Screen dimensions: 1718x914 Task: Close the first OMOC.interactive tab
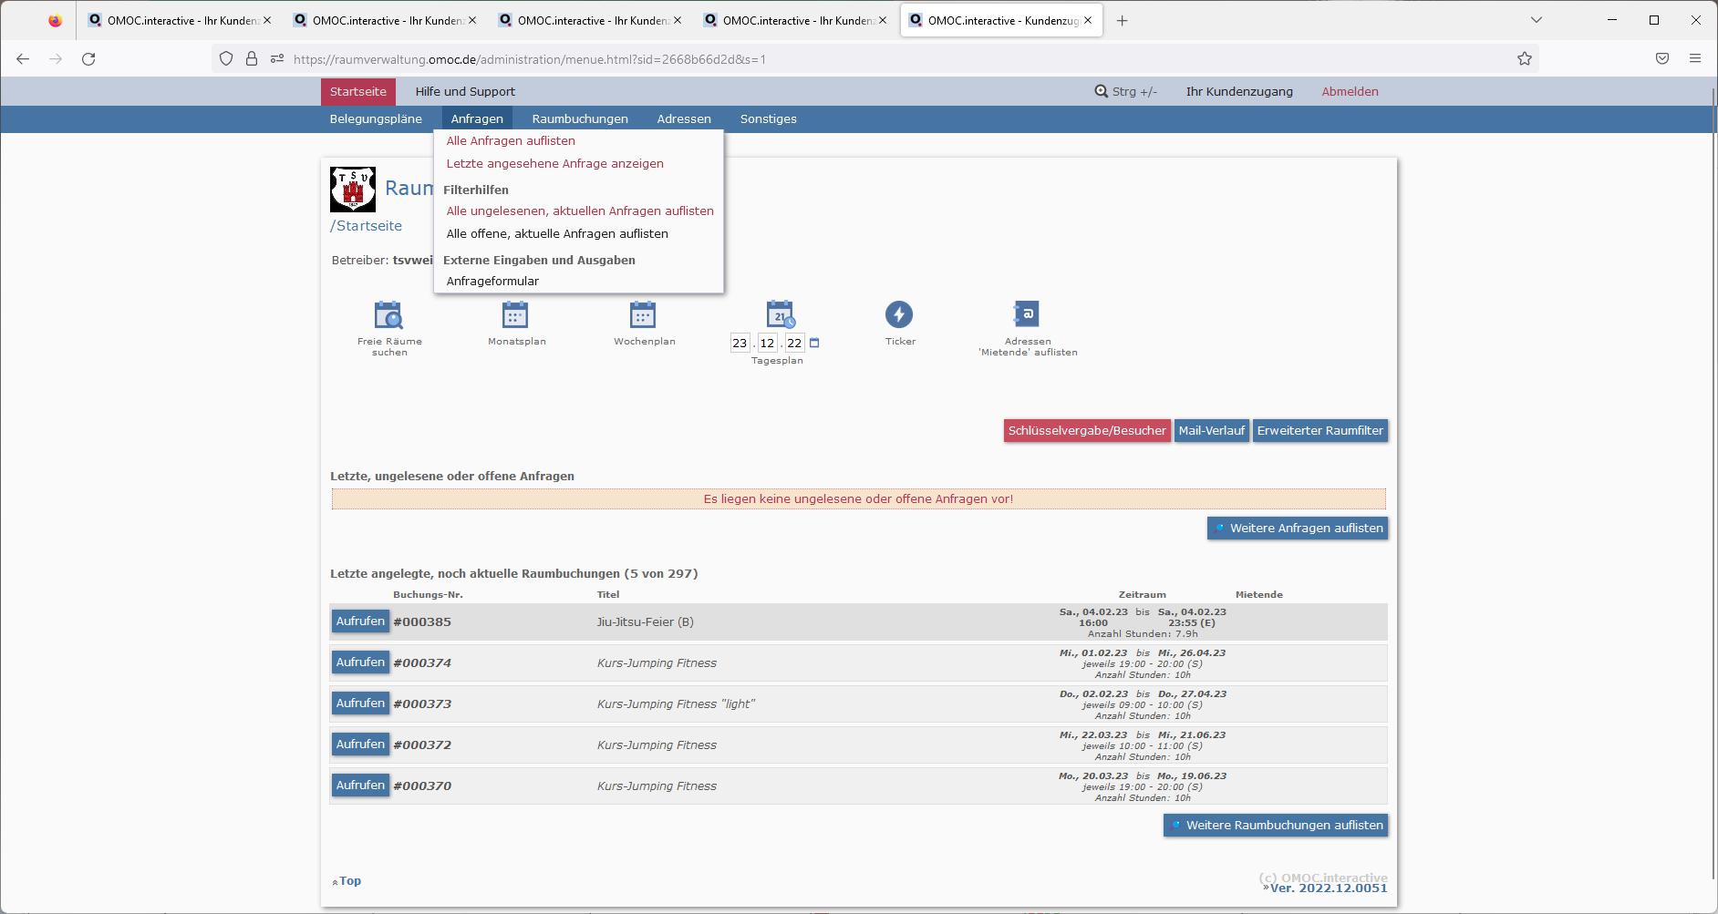[x=267, y=20]
